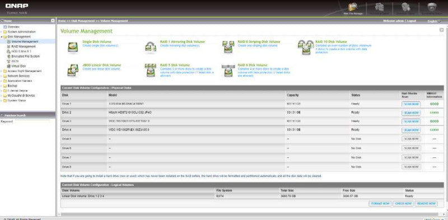The width and height of the screenshot is (448, 220).
Task: Collapse the Disk Management folder arrow
Action: pyautogui.click(x=2, y=37)
